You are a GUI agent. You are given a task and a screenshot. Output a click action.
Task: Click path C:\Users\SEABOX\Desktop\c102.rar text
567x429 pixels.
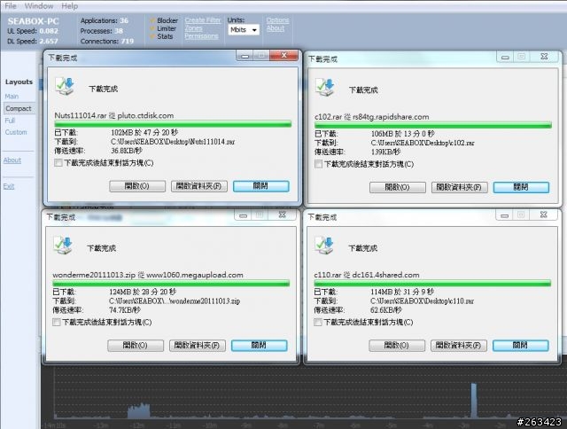(x=423, y=143)
